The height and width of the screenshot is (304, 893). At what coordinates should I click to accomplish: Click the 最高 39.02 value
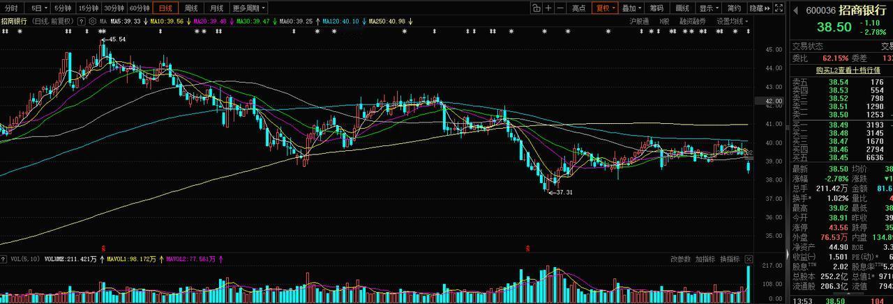(837, 208)
